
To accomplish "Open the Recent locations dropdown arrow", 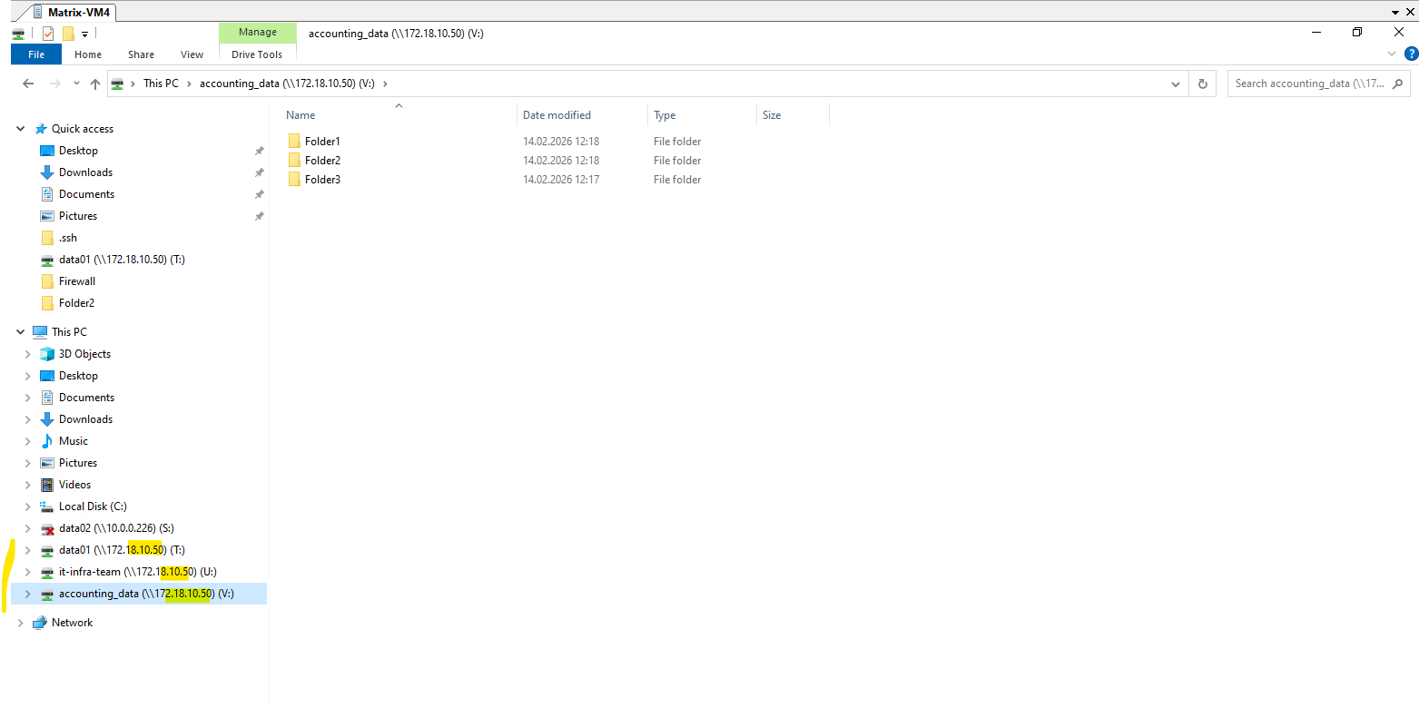I will click(x=76, y=84).
